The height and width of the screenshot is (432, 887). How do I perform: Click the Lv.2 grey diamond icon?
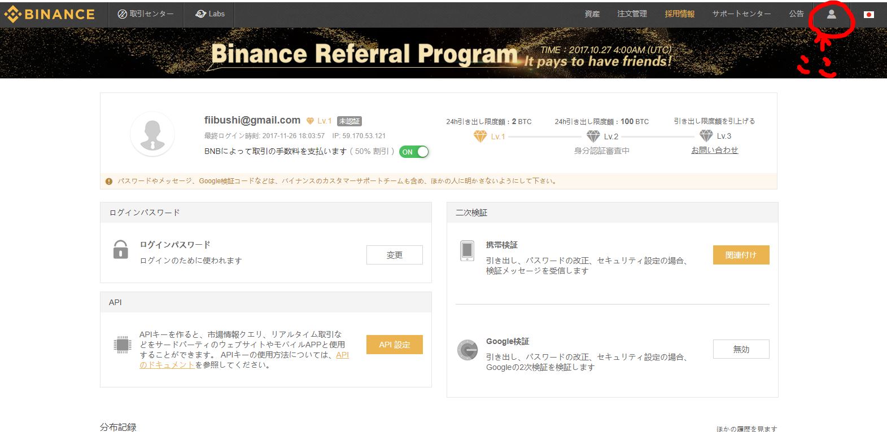[593, 136]
